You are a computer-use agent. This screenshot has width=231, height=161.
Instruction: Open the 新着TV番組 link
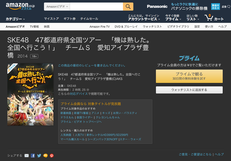pos(81,113)
